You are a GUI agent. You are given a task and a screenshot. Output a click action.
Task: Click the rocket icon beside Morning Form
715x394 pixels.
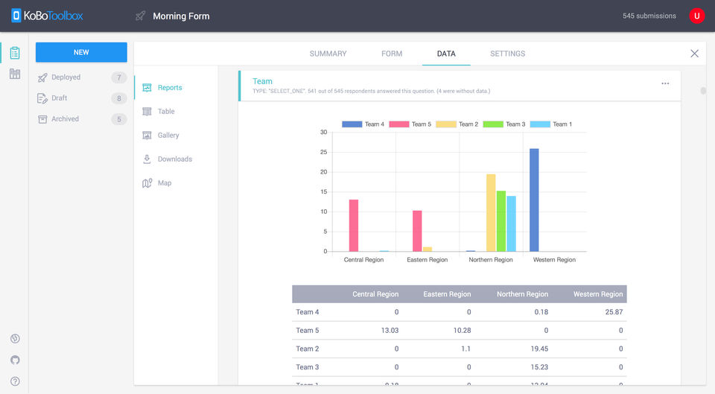pyautogui.click(x=141, y=16)
